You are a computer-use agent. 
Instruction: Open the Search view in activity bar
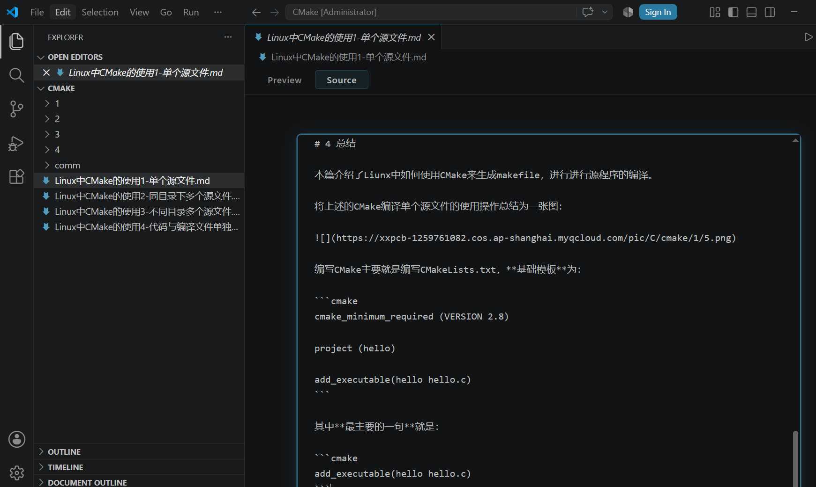(x=16, y=75)
